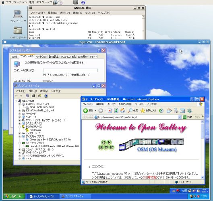Expand the Keyboard node in Device Manager
The width and height of the screenshot is (213, 201).
(x=20, y=114)
